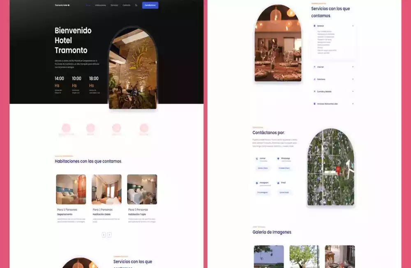Click the Departamento room title
This screenshot has width=411, height=268.
click(65, 214)
